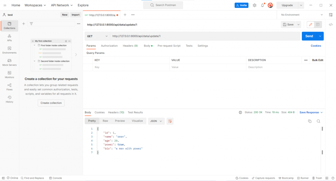Click the request Cookies link

click(316, 46)
